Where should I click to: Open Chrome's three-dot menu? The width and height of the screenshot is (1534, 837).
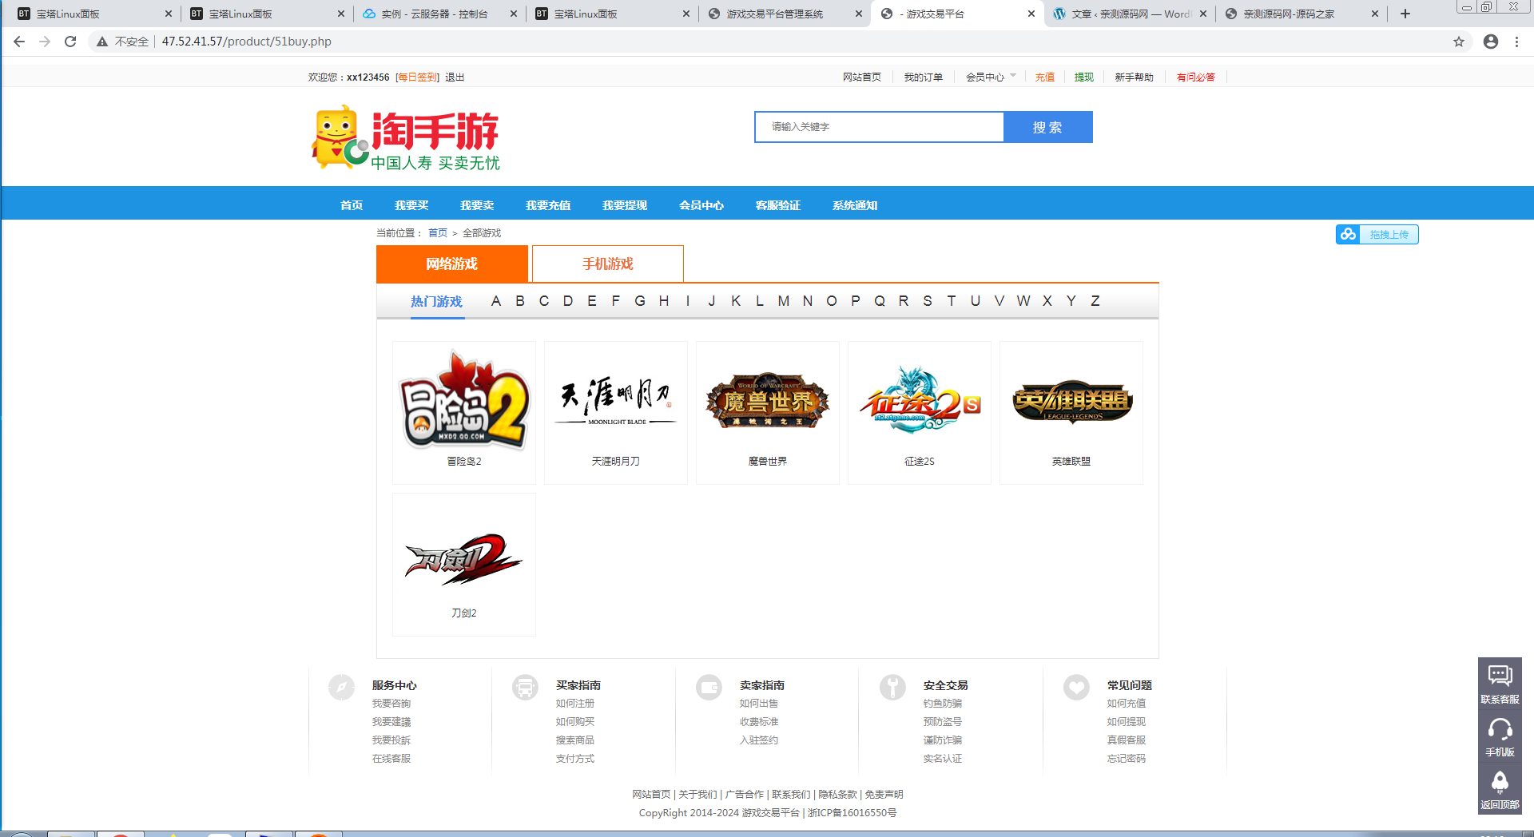tap(1516, 42)
